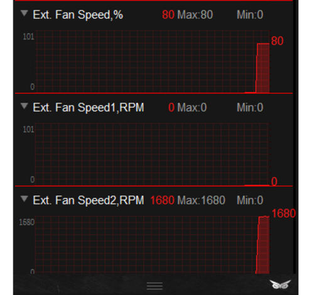Click Min:0 readout of Ext. Fan Speed2,RPM

(250, 200)
